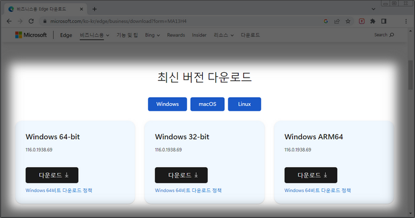Expand the Bing dropdown menu
Screen dimensions: 415x218
pos(152,35)
